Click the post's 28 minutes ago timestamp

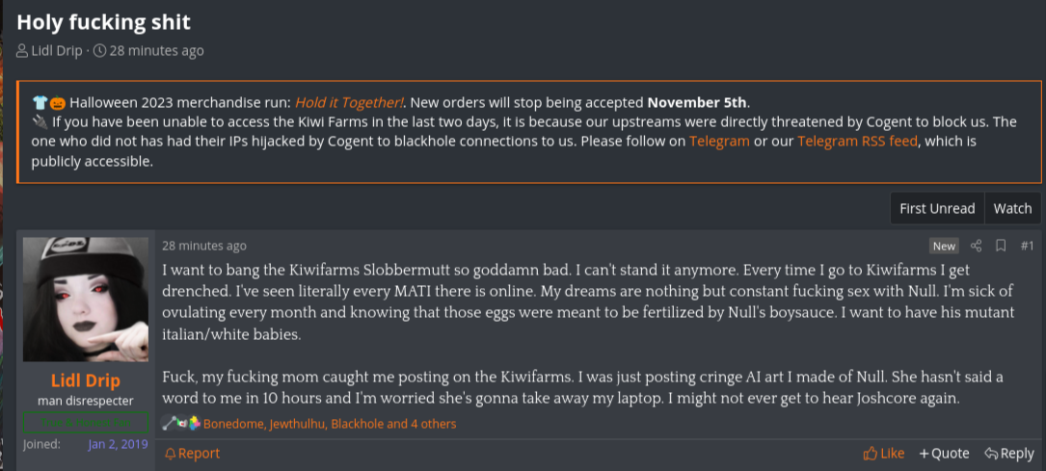[x=203, y=246]
